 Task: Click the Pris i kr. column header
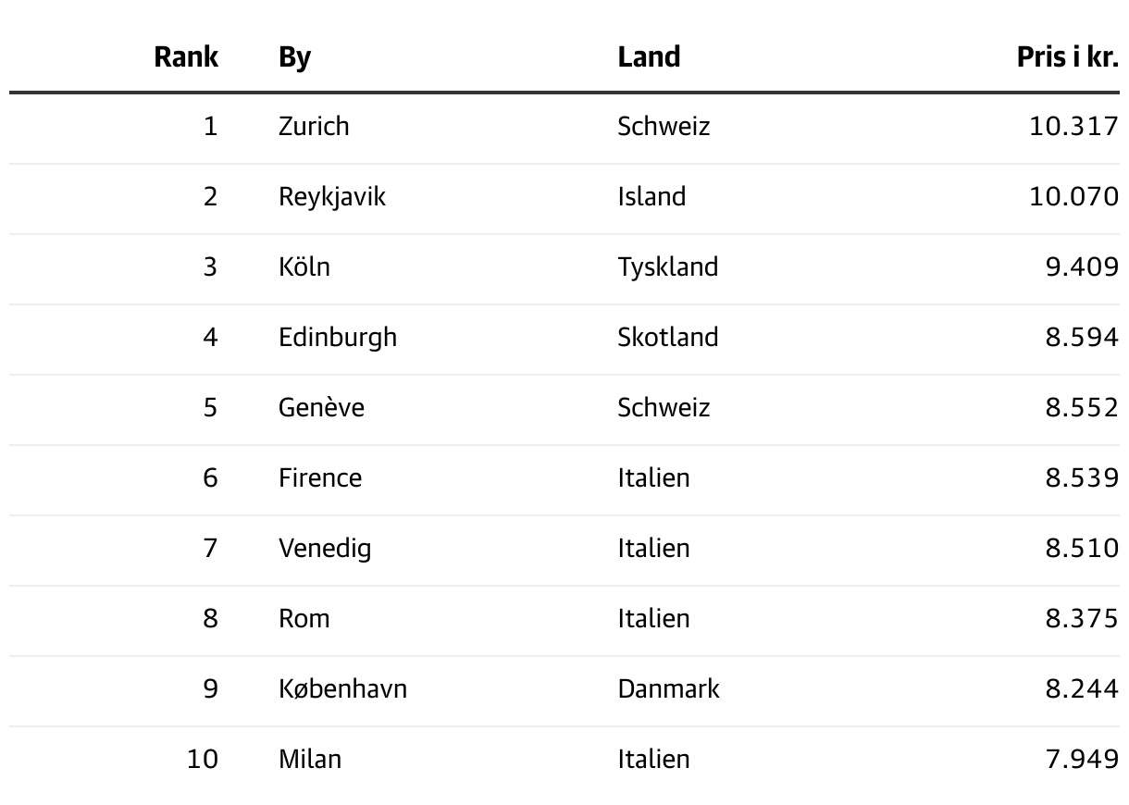click(1067, 57)
